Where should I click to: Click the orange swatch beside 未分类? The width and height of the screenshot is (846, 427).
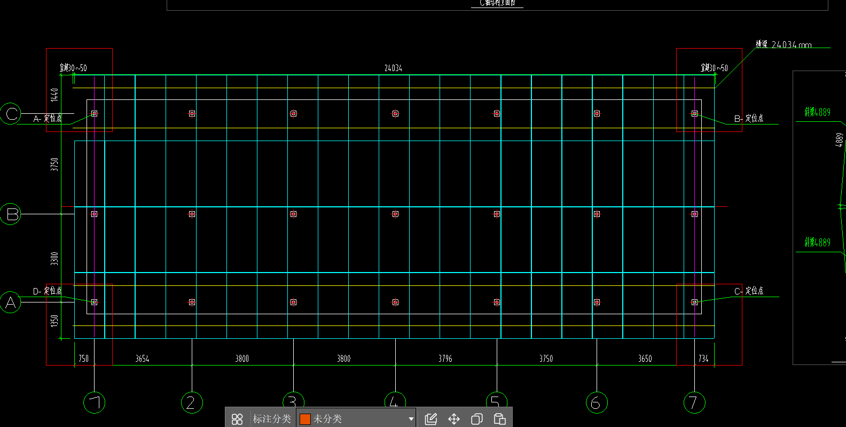[305, 419]
